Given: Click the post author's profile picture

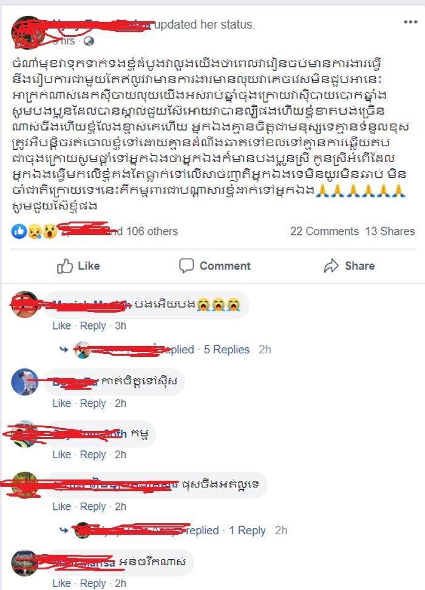Looking at the screenshot, I should tap(29, 32).
